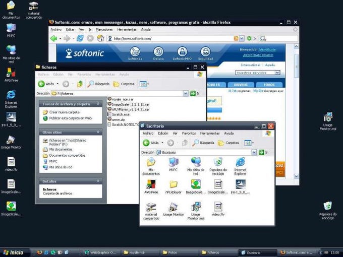Collapse Tareas de archivo y carpeta panel
The image size is (343, 257).
pyautogui.click(x=98, y=104)
